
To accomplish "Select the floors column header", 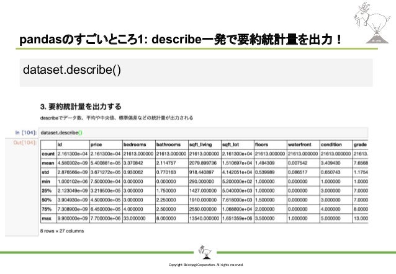I will [261, 144].
